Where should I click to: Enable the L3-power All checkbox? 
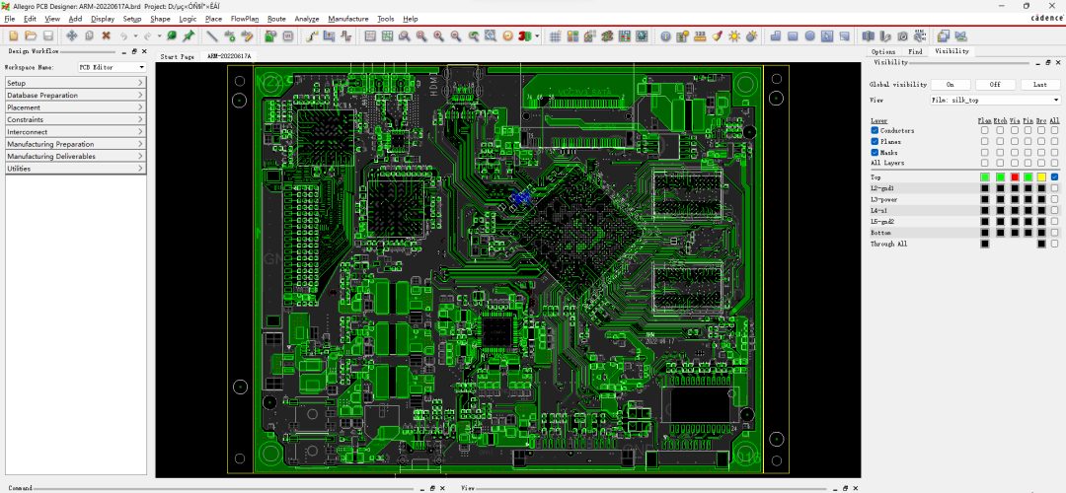1054,199
